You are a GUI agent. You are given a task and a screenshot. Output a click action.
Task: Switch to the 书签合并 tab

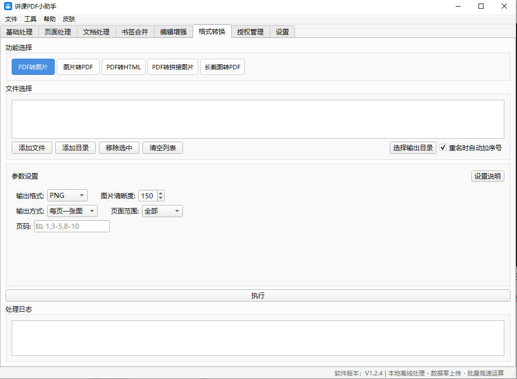[x=135, y=32]
